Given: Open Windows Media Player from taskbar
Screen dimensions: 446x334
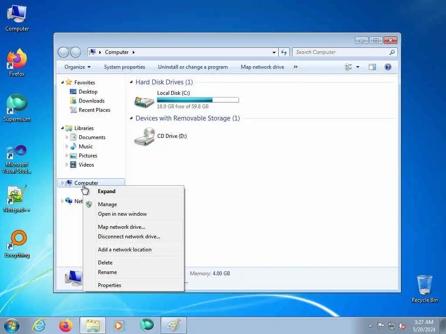Looking at the screenshot, I should click(x=119, y=325).
